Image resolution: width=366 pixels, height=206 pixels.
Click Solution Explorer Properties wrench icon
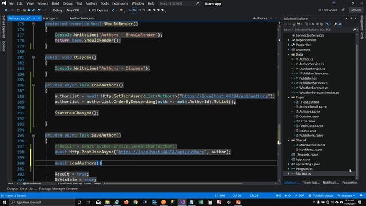(335, 24)
